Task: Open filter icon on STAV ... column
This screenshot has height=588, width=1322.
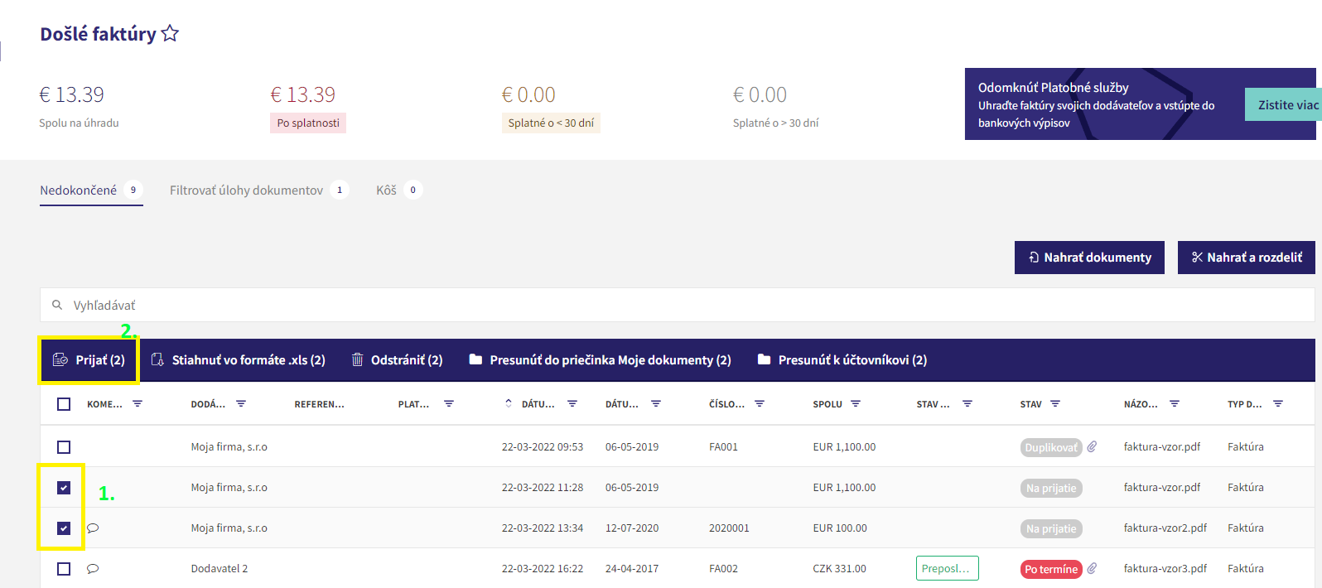Action: pos(967,403)
